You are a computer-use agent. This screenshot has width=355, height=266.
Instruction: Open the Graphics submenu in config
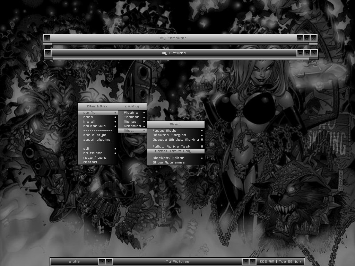pyautogui.click(x=132, y=126)
